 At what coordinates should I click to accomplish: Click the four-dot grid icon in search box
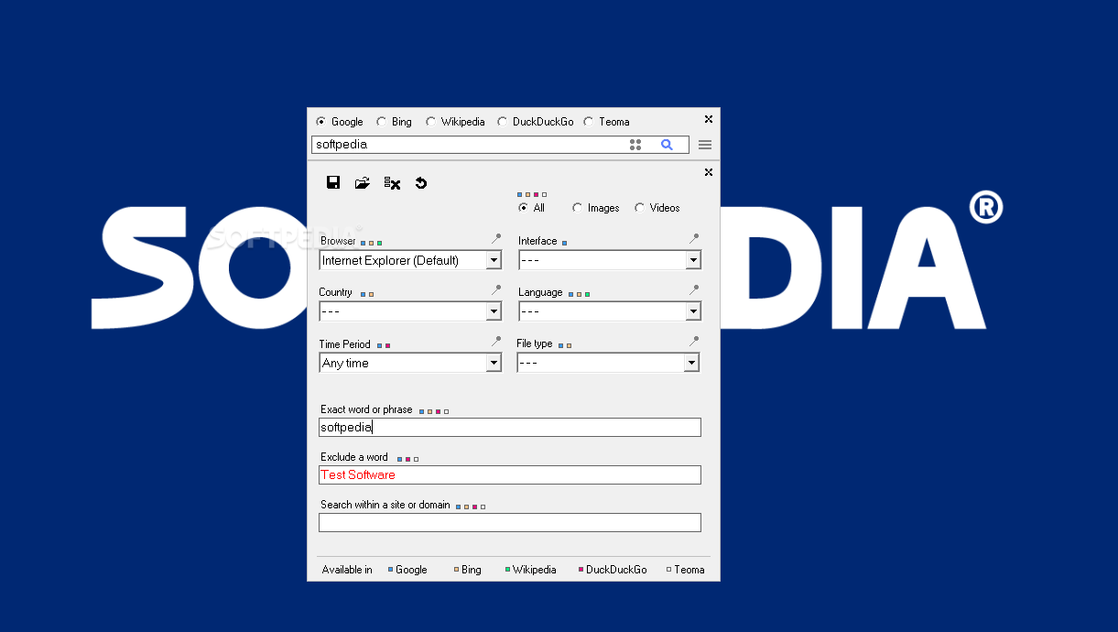635,145
